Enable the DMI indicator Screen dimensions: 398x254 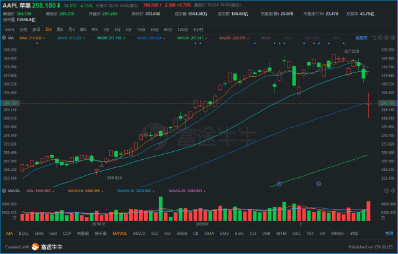click(266, 234)
